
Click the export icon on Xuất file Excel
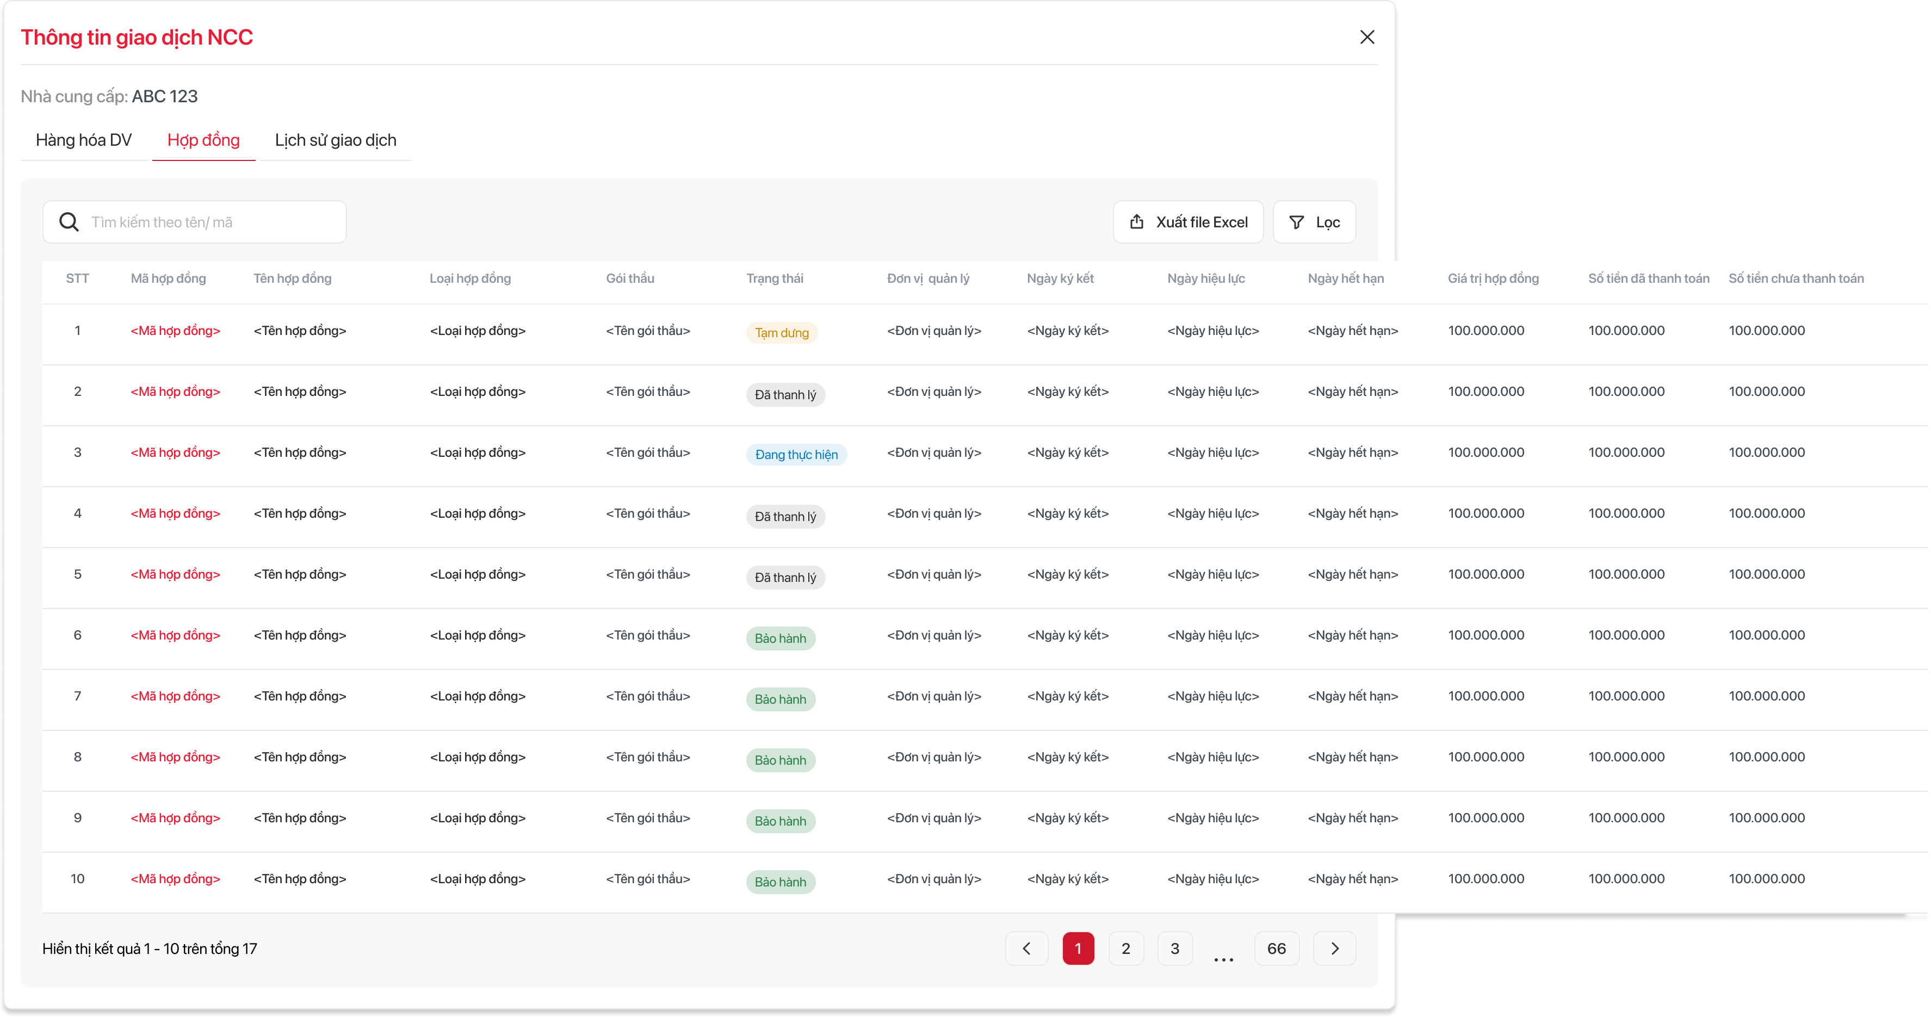[1136, 222]
